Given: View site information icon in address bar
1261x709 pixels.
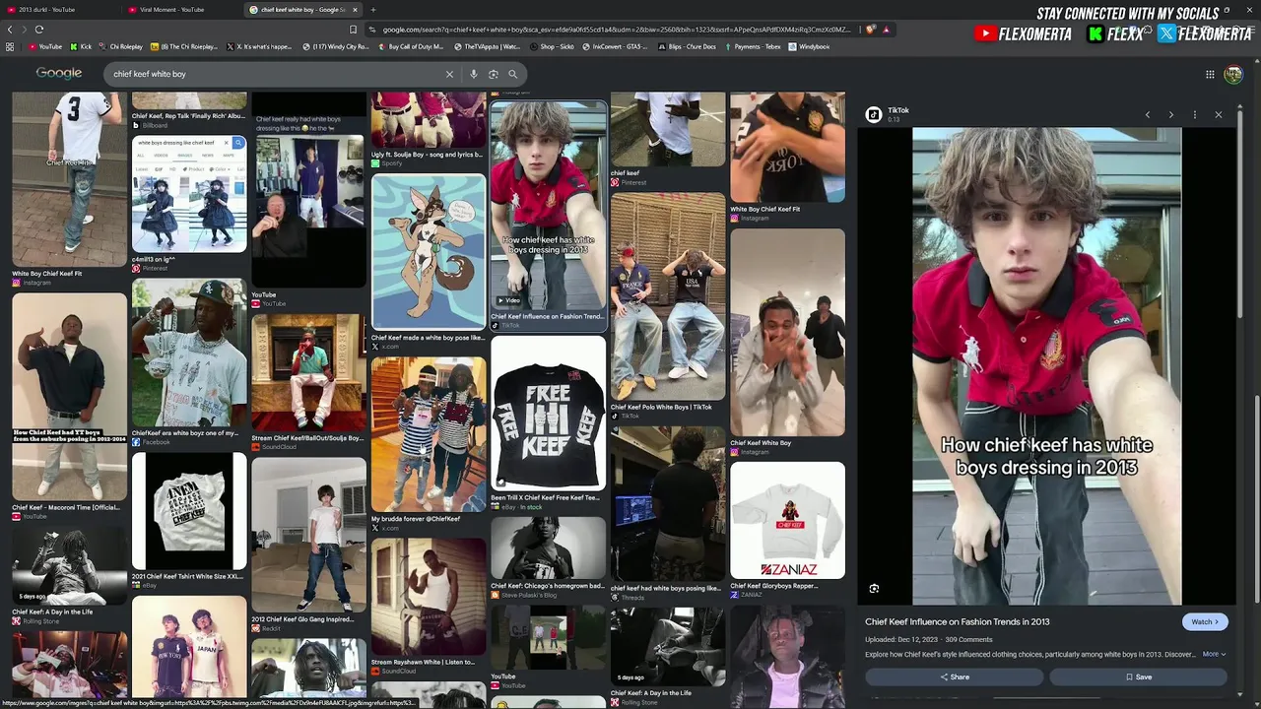Looking at the screenshot, I should (373, 30).
